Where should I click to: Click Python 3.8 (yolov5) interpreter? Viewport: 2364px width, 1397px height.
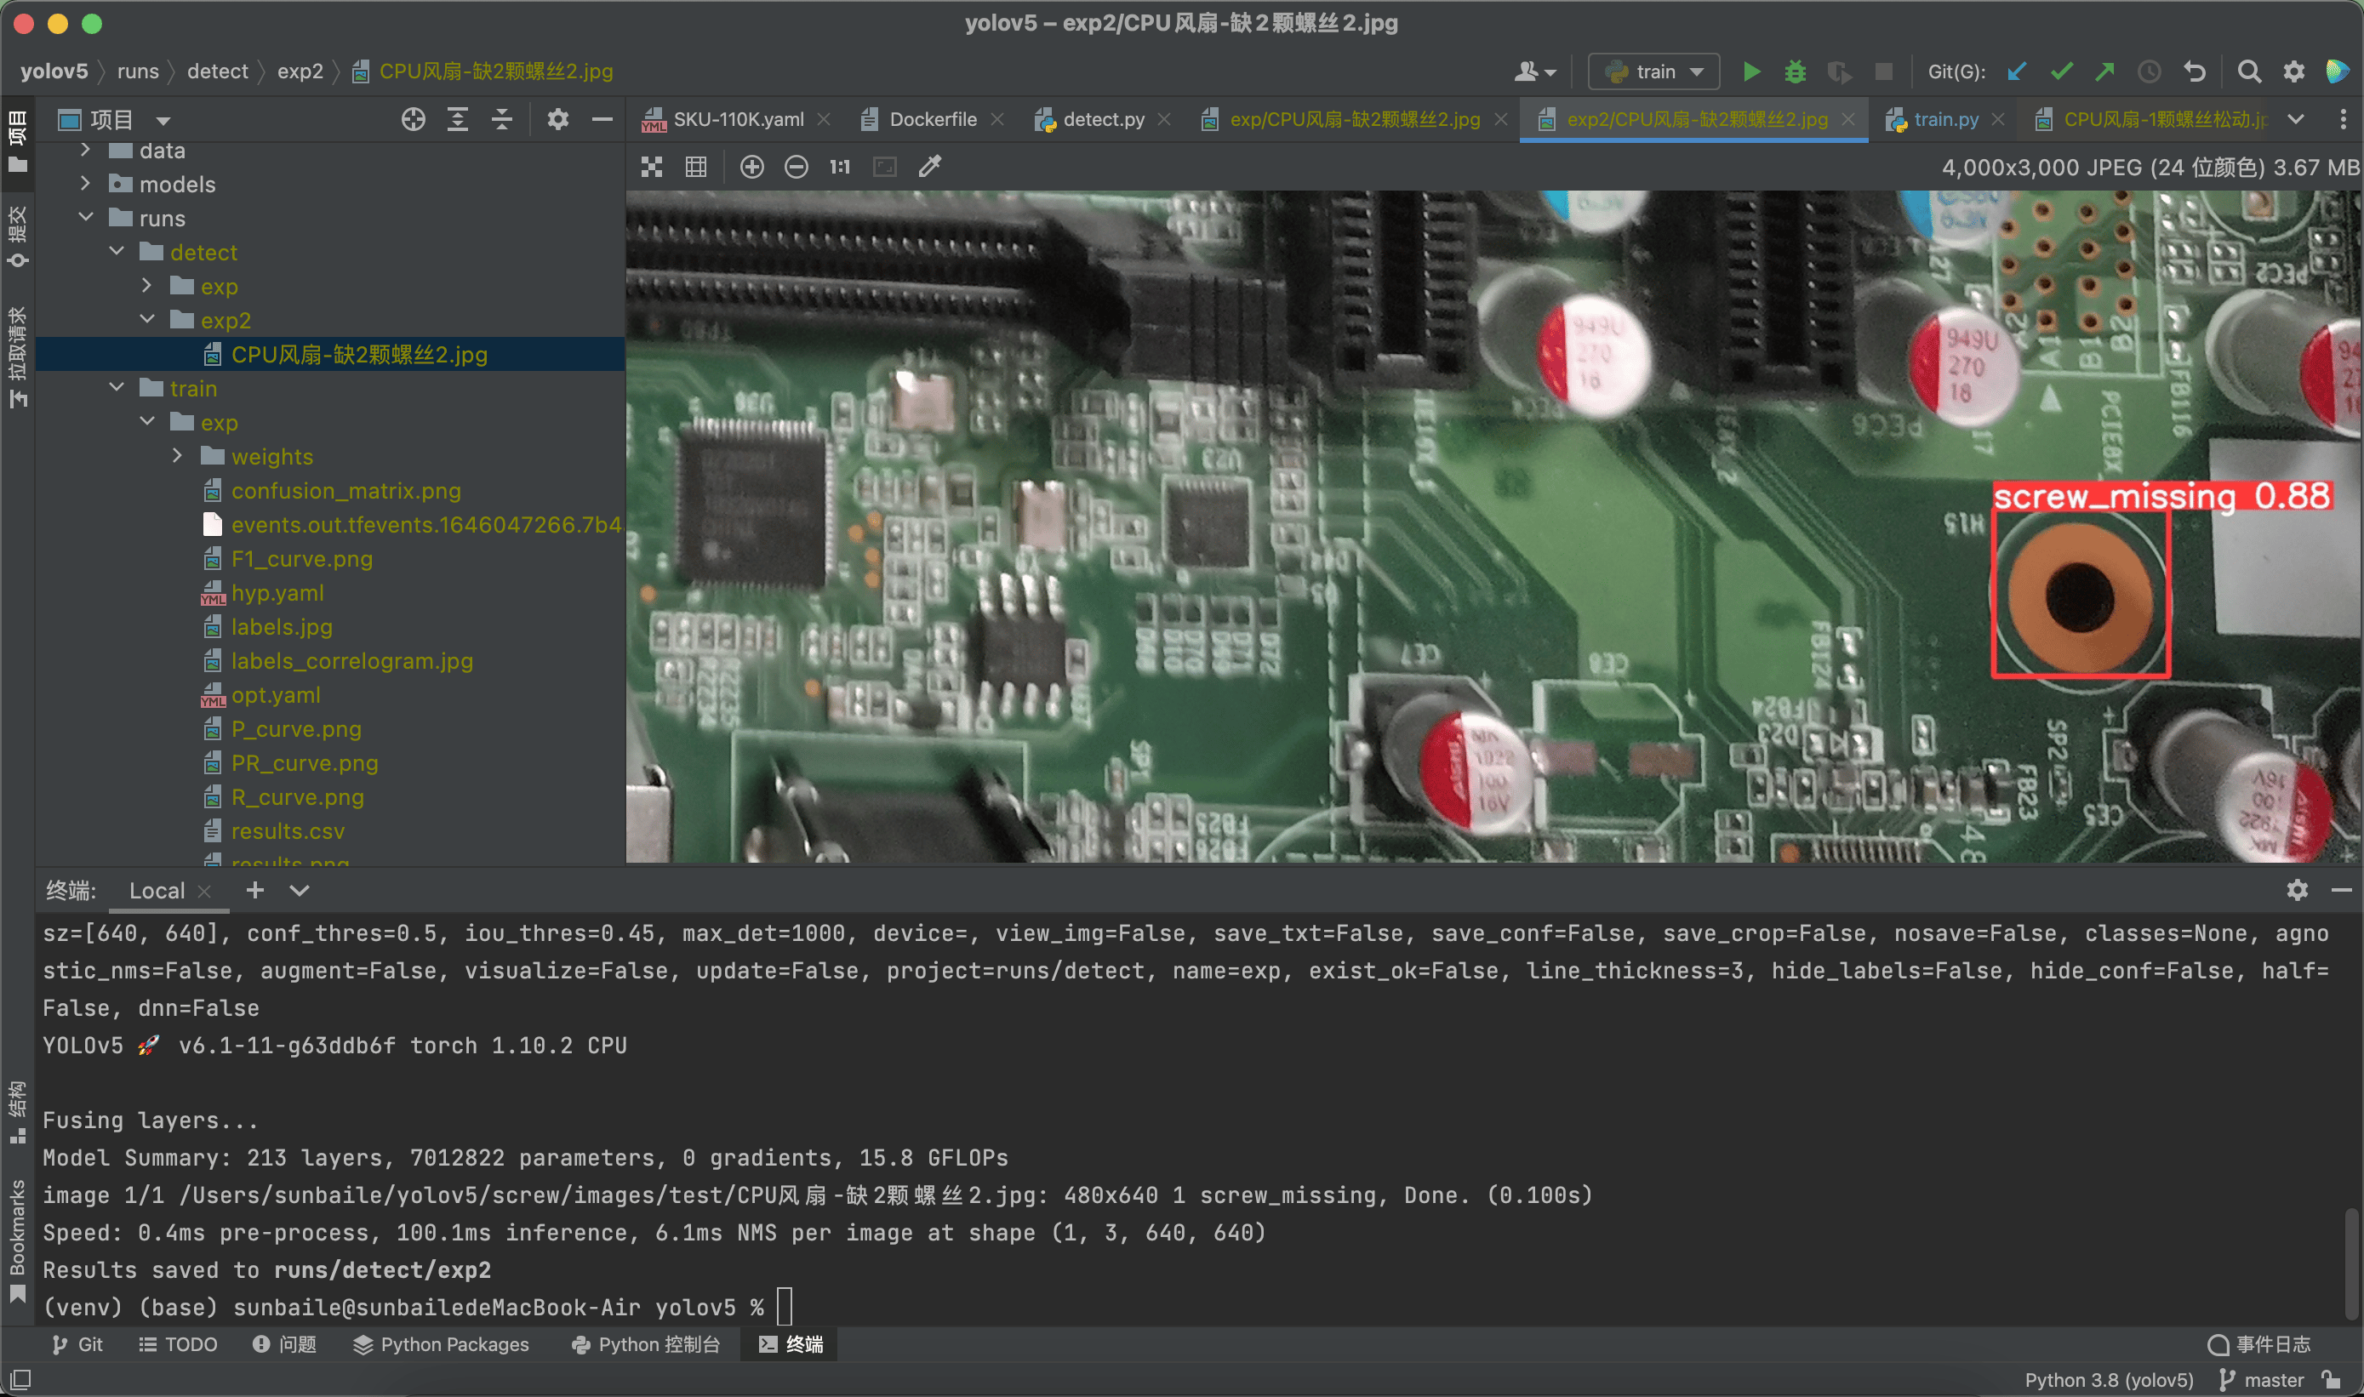[2109, 1379]
